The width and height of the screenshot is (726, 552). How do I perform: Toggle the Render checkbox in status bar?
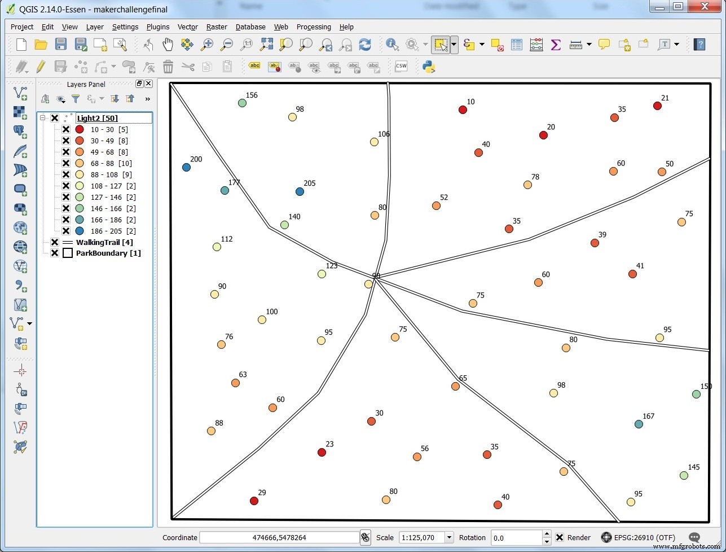coord(560,537)
